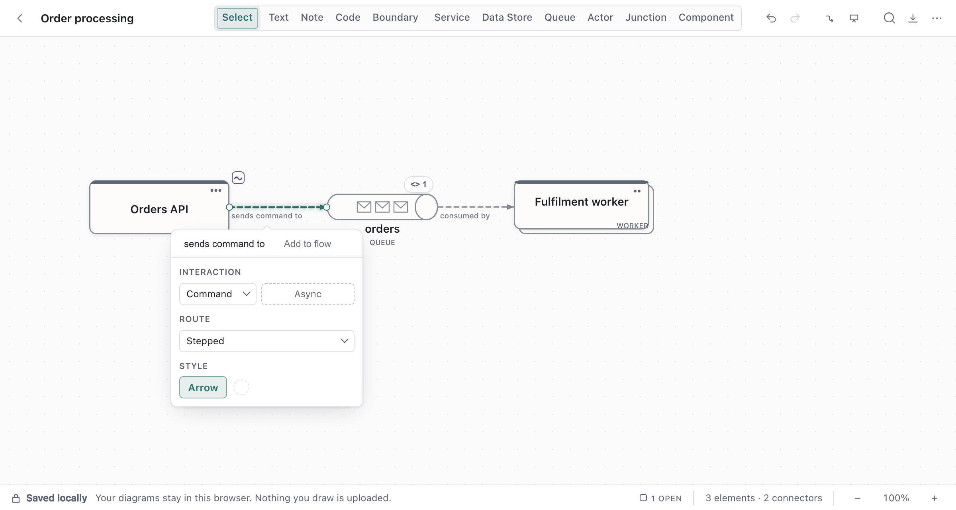Expand the Stepped route dropdown
Viewport: 956px width, 510px height.
267,341
